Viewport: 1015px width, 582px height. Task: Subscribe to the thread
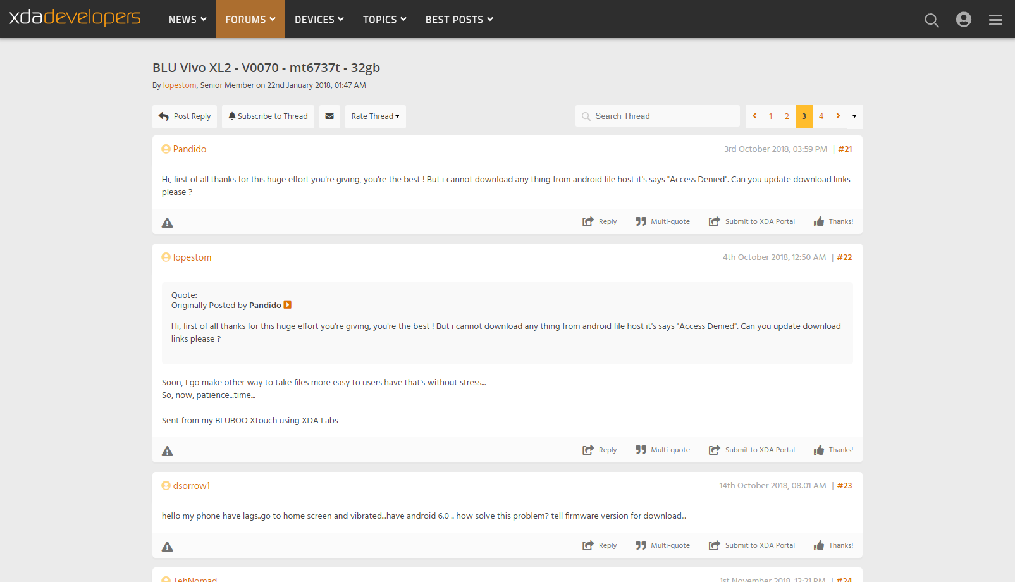pos(268,116)
